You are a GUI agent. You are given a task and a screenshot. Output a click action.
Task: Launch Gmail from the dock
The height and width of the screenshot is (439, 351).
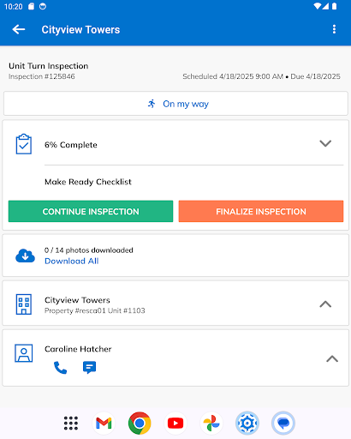[104, 423]
